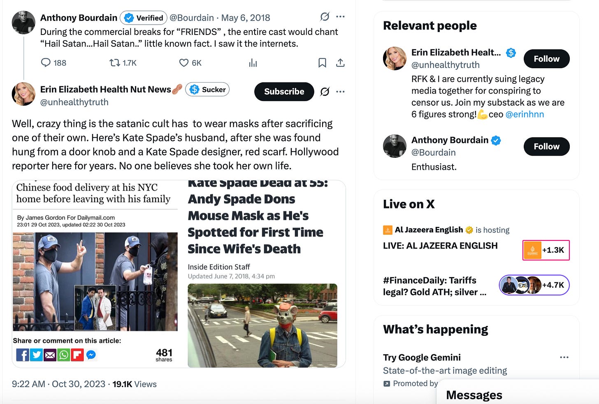Select the Flipboard share icon
The width and height of the screenshot is (599, 404).
click(77, 355)
